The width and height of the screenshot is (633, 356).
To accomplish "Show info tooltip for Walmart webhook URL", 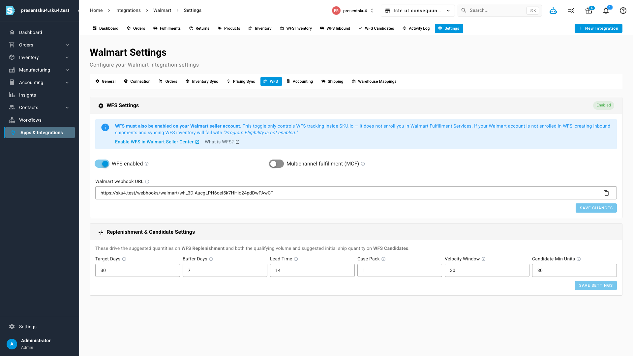I will point(147,182).
